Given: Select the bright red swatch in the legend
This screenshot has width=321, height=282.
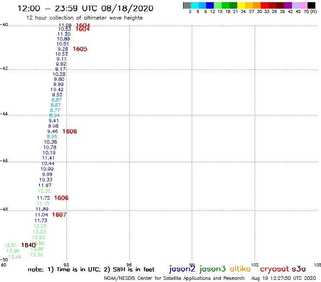Looking at the screenshot, I should pos(265,5).
